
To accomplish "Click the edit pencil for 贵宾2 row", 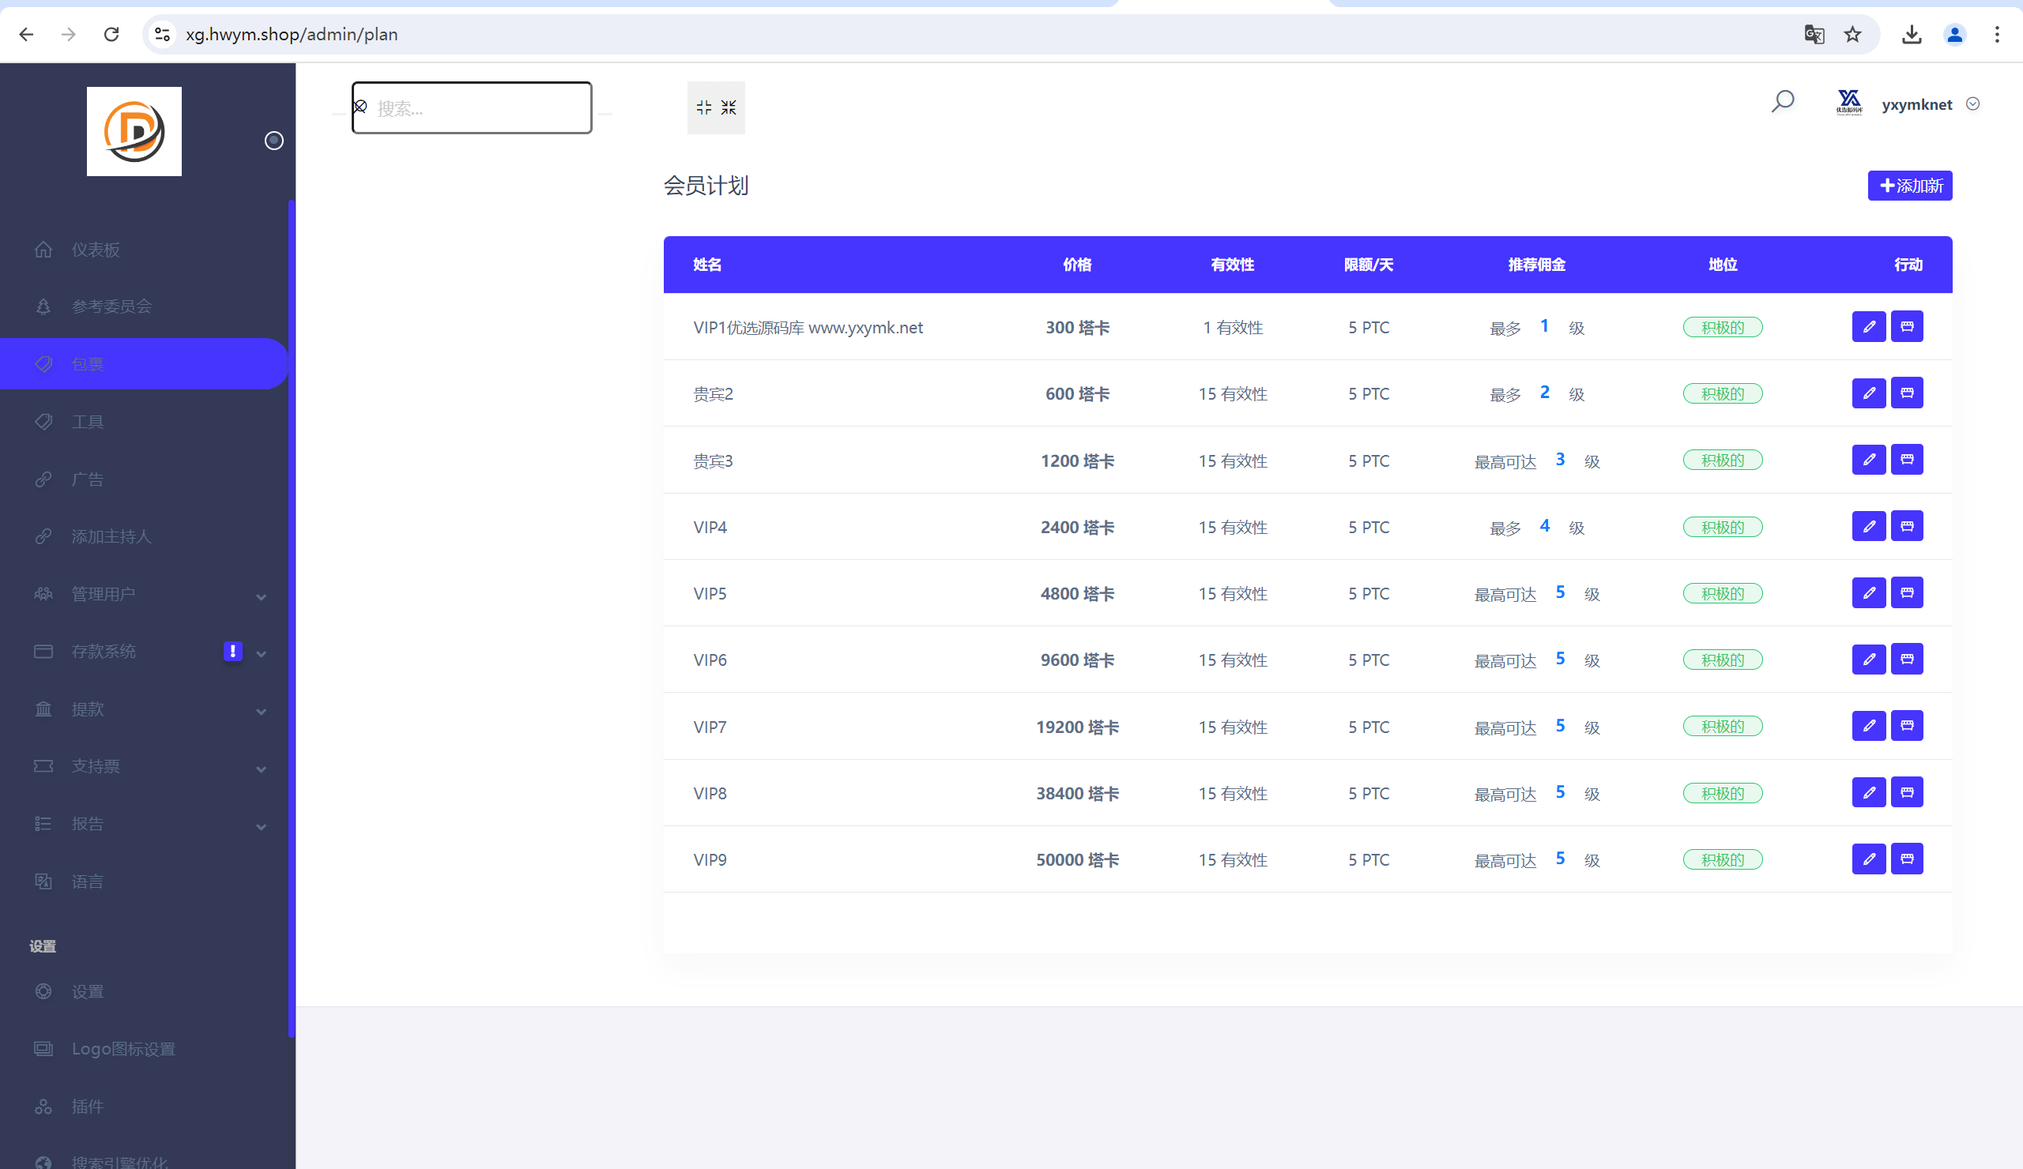I will tap(1868, 393).
